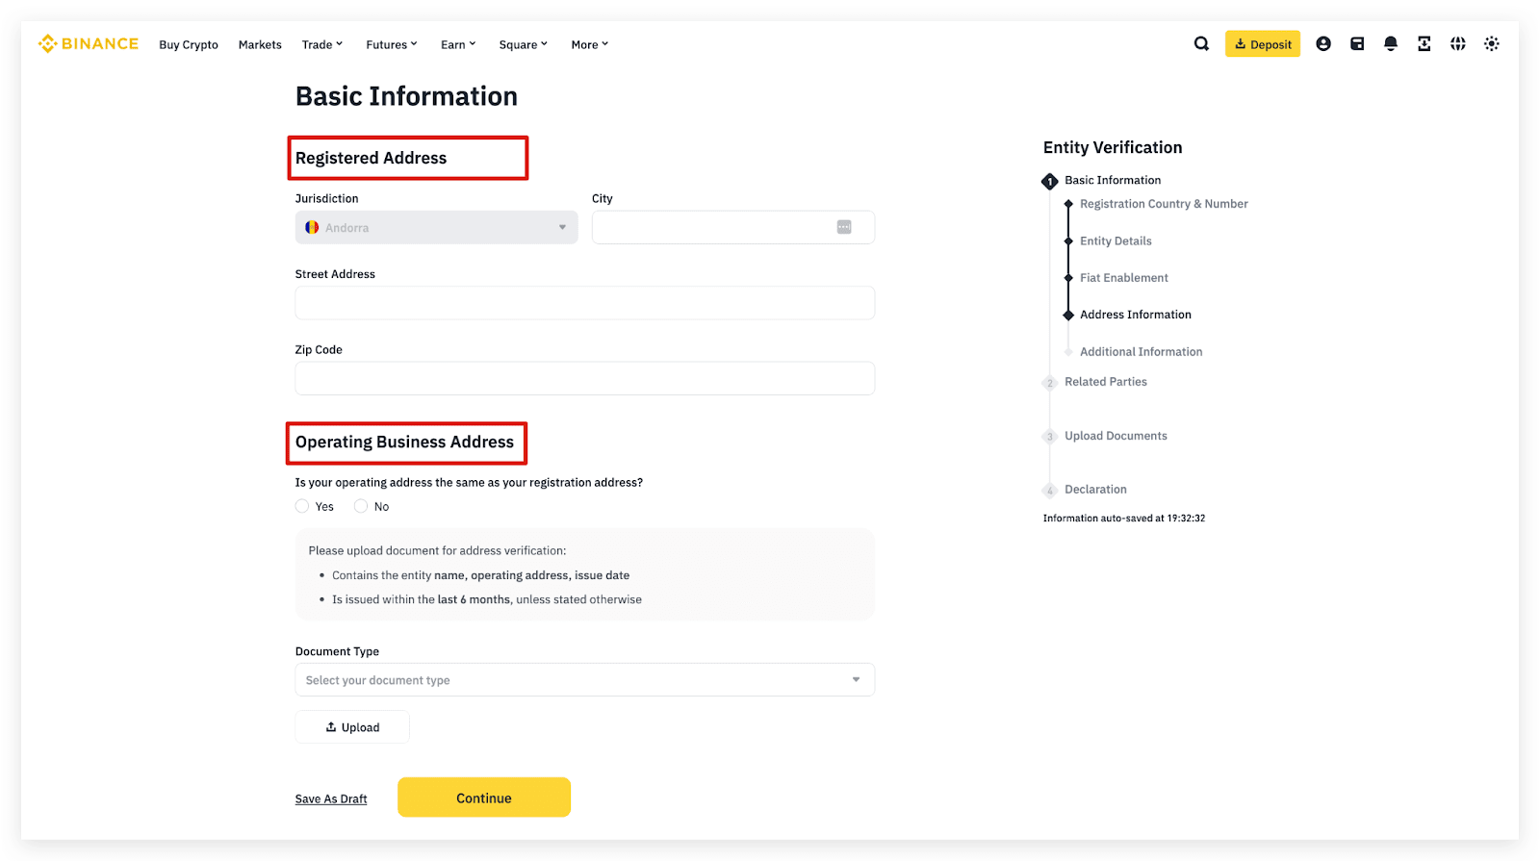Click the Street Address input field

pos(584,303)
